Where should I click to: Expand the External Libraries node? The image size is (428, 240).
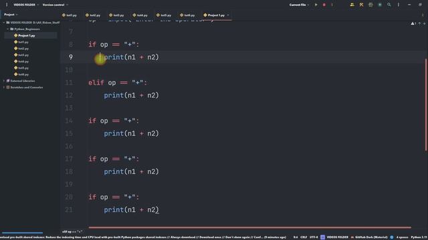pyautogui.click(x=4, y=81)
